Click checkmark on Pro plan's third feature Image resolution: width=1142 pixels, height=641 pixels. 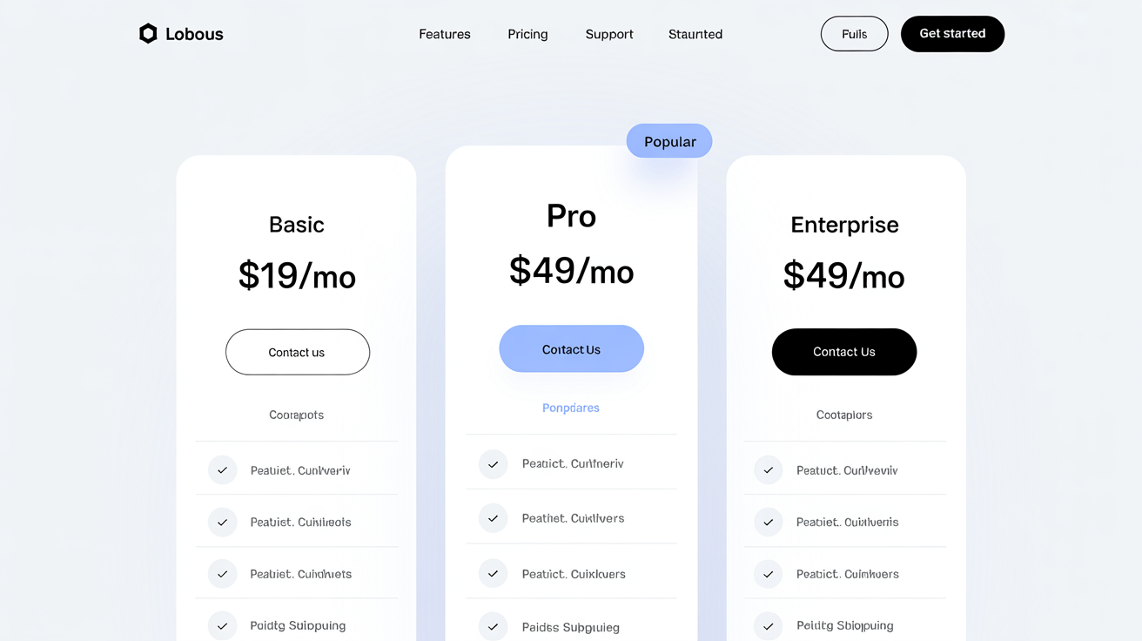pos(493,574)
